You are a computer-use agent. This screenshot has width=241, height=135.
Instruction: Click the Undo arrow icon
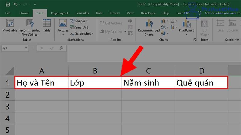[x=16, y=4]
